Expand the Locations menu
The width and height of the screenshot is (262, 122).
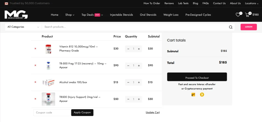click(x=252, y=3)
